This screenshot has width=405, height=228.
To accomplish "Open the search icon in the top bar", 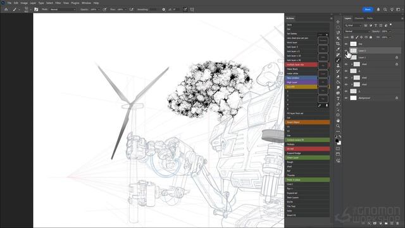I will (385, 9).
